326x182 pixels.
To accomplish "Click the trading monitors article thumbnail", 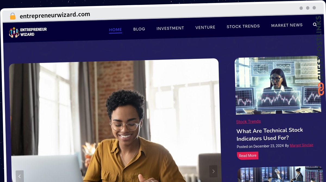I will 278,85.
